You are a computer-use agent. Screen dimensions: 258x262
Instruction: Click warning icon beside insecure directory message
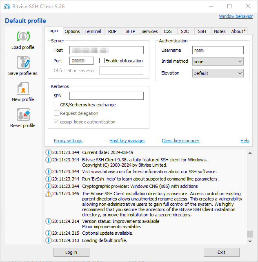(x=49, y=194)
